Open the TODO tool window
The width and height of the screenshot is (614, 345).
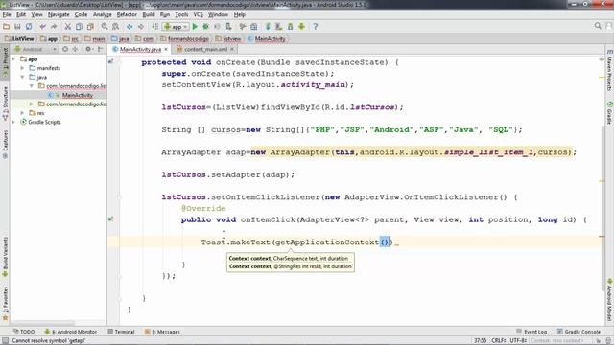click(x=24, y=332)
